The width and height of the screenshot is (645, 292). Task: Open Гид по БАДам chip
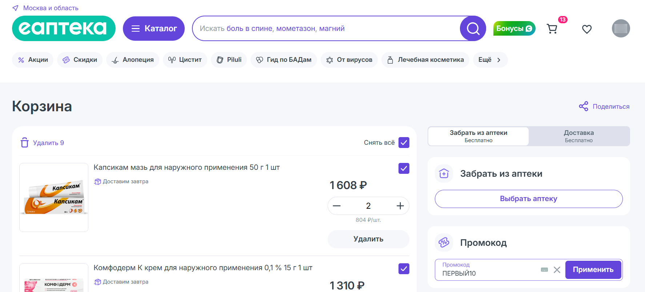[284, 60]
